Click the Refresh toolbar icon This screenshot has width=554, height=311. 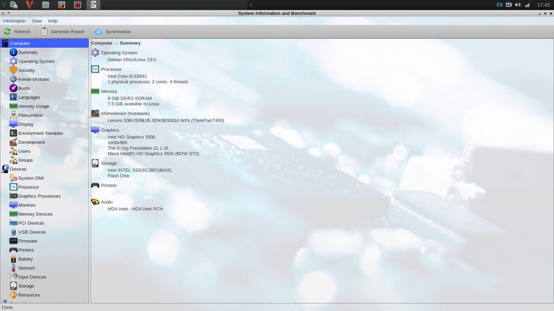[7, 32]
